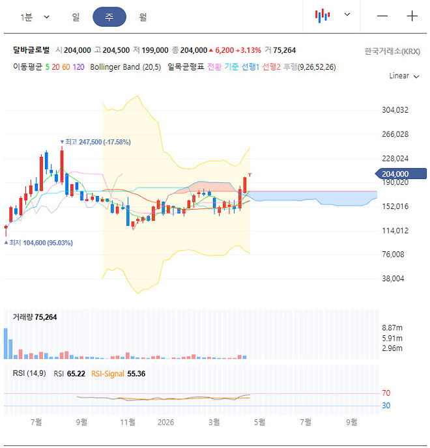Image resolution: width=430 pixels, height=448 pixels.
Task: Toggle the 120-period moving average
Action: (78, 67)
